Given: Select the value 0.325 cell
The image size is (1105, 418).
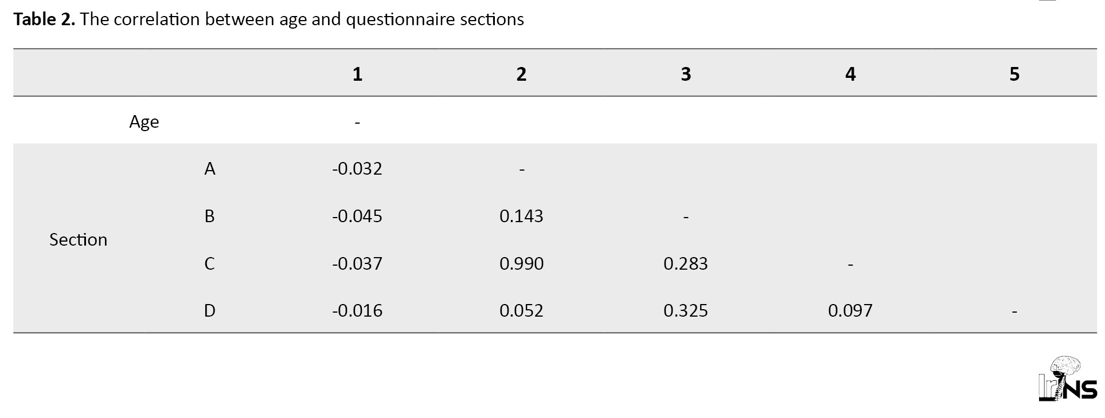Looking at the screenshot, I should pos(686,310).
